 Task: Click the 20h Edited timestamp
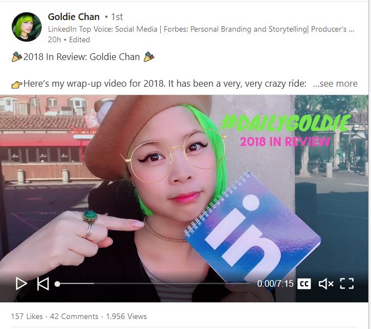[69, 39]
